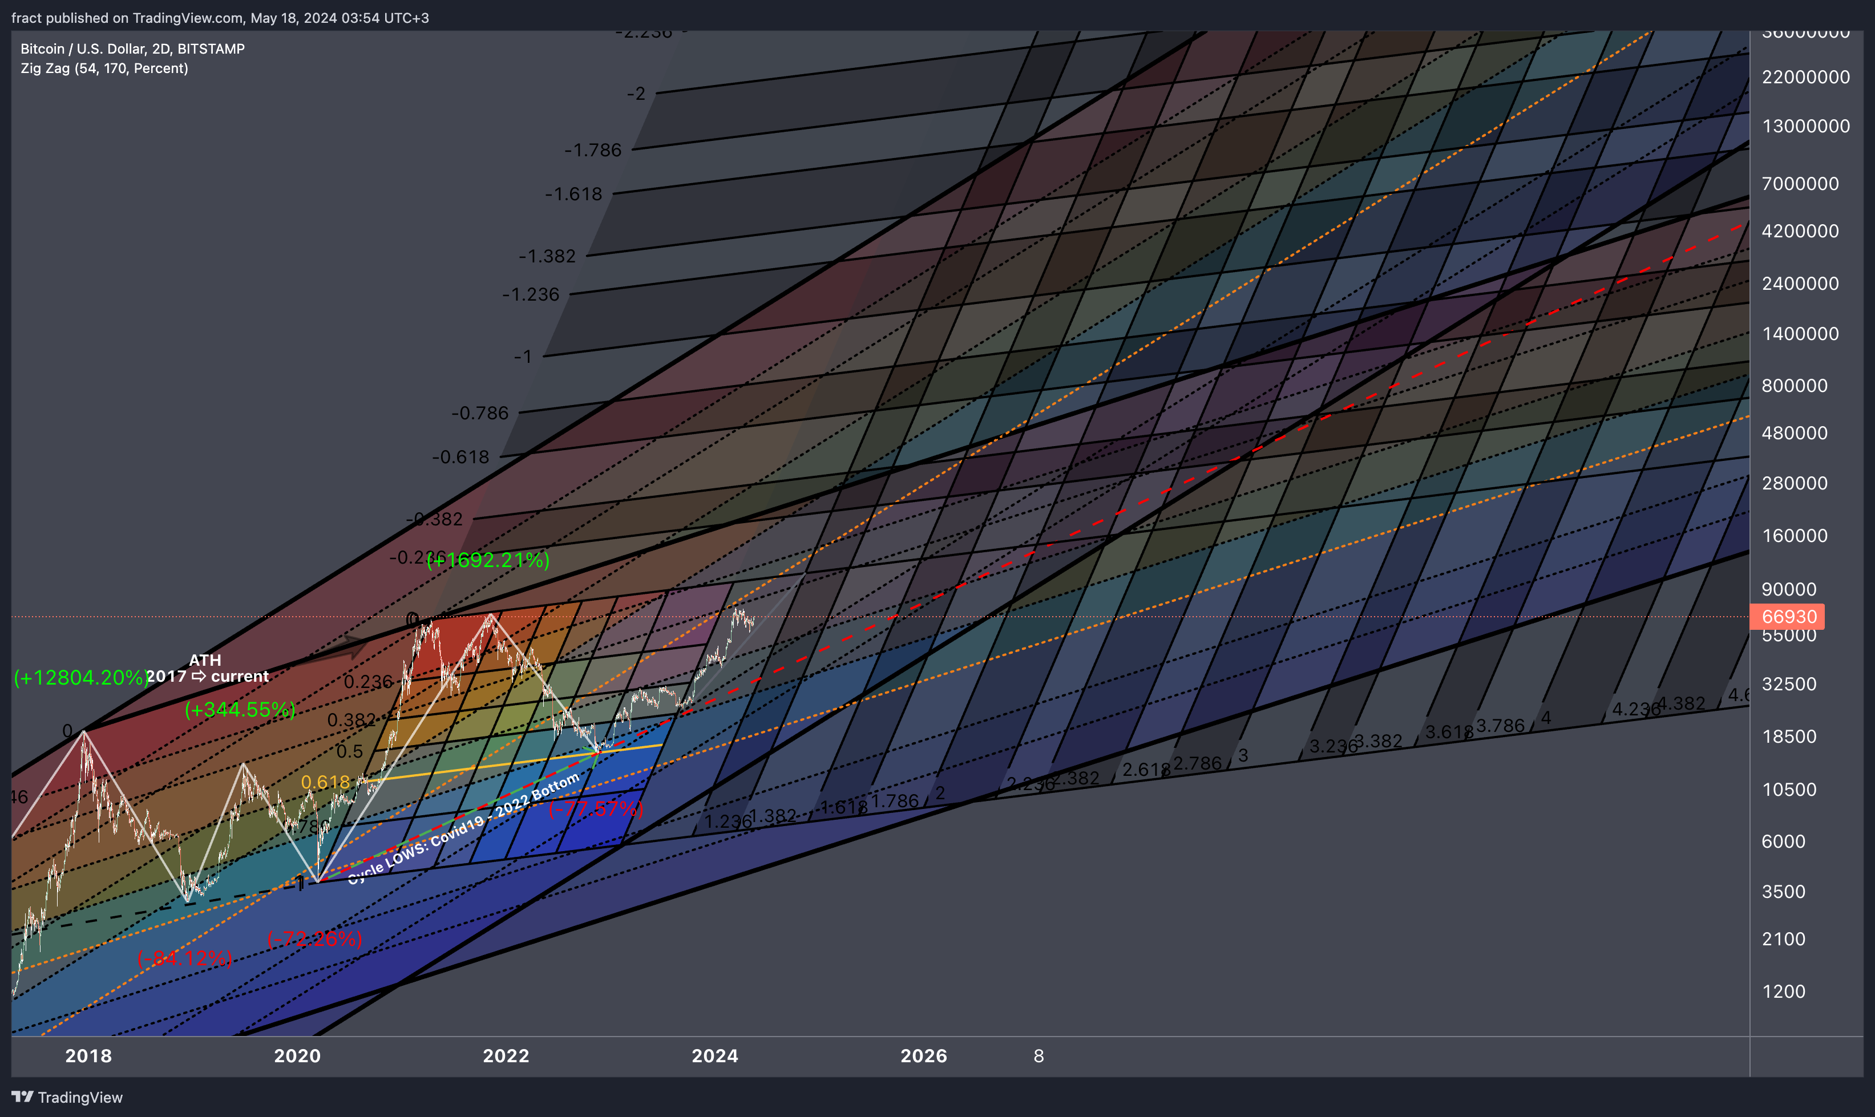Click the 32500 price axis label
The width and height of the screenshot is (1875, 1117).
(1789, 684)
